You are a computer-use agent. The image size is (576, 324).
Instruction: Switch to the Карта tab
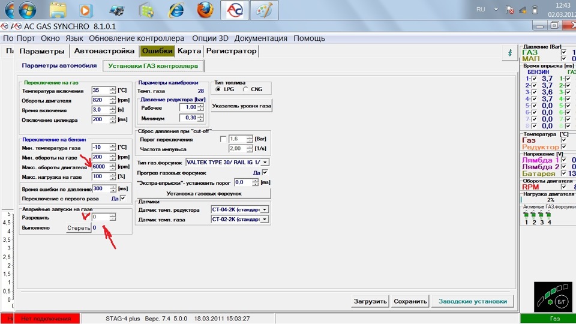(x=189, y=51)
